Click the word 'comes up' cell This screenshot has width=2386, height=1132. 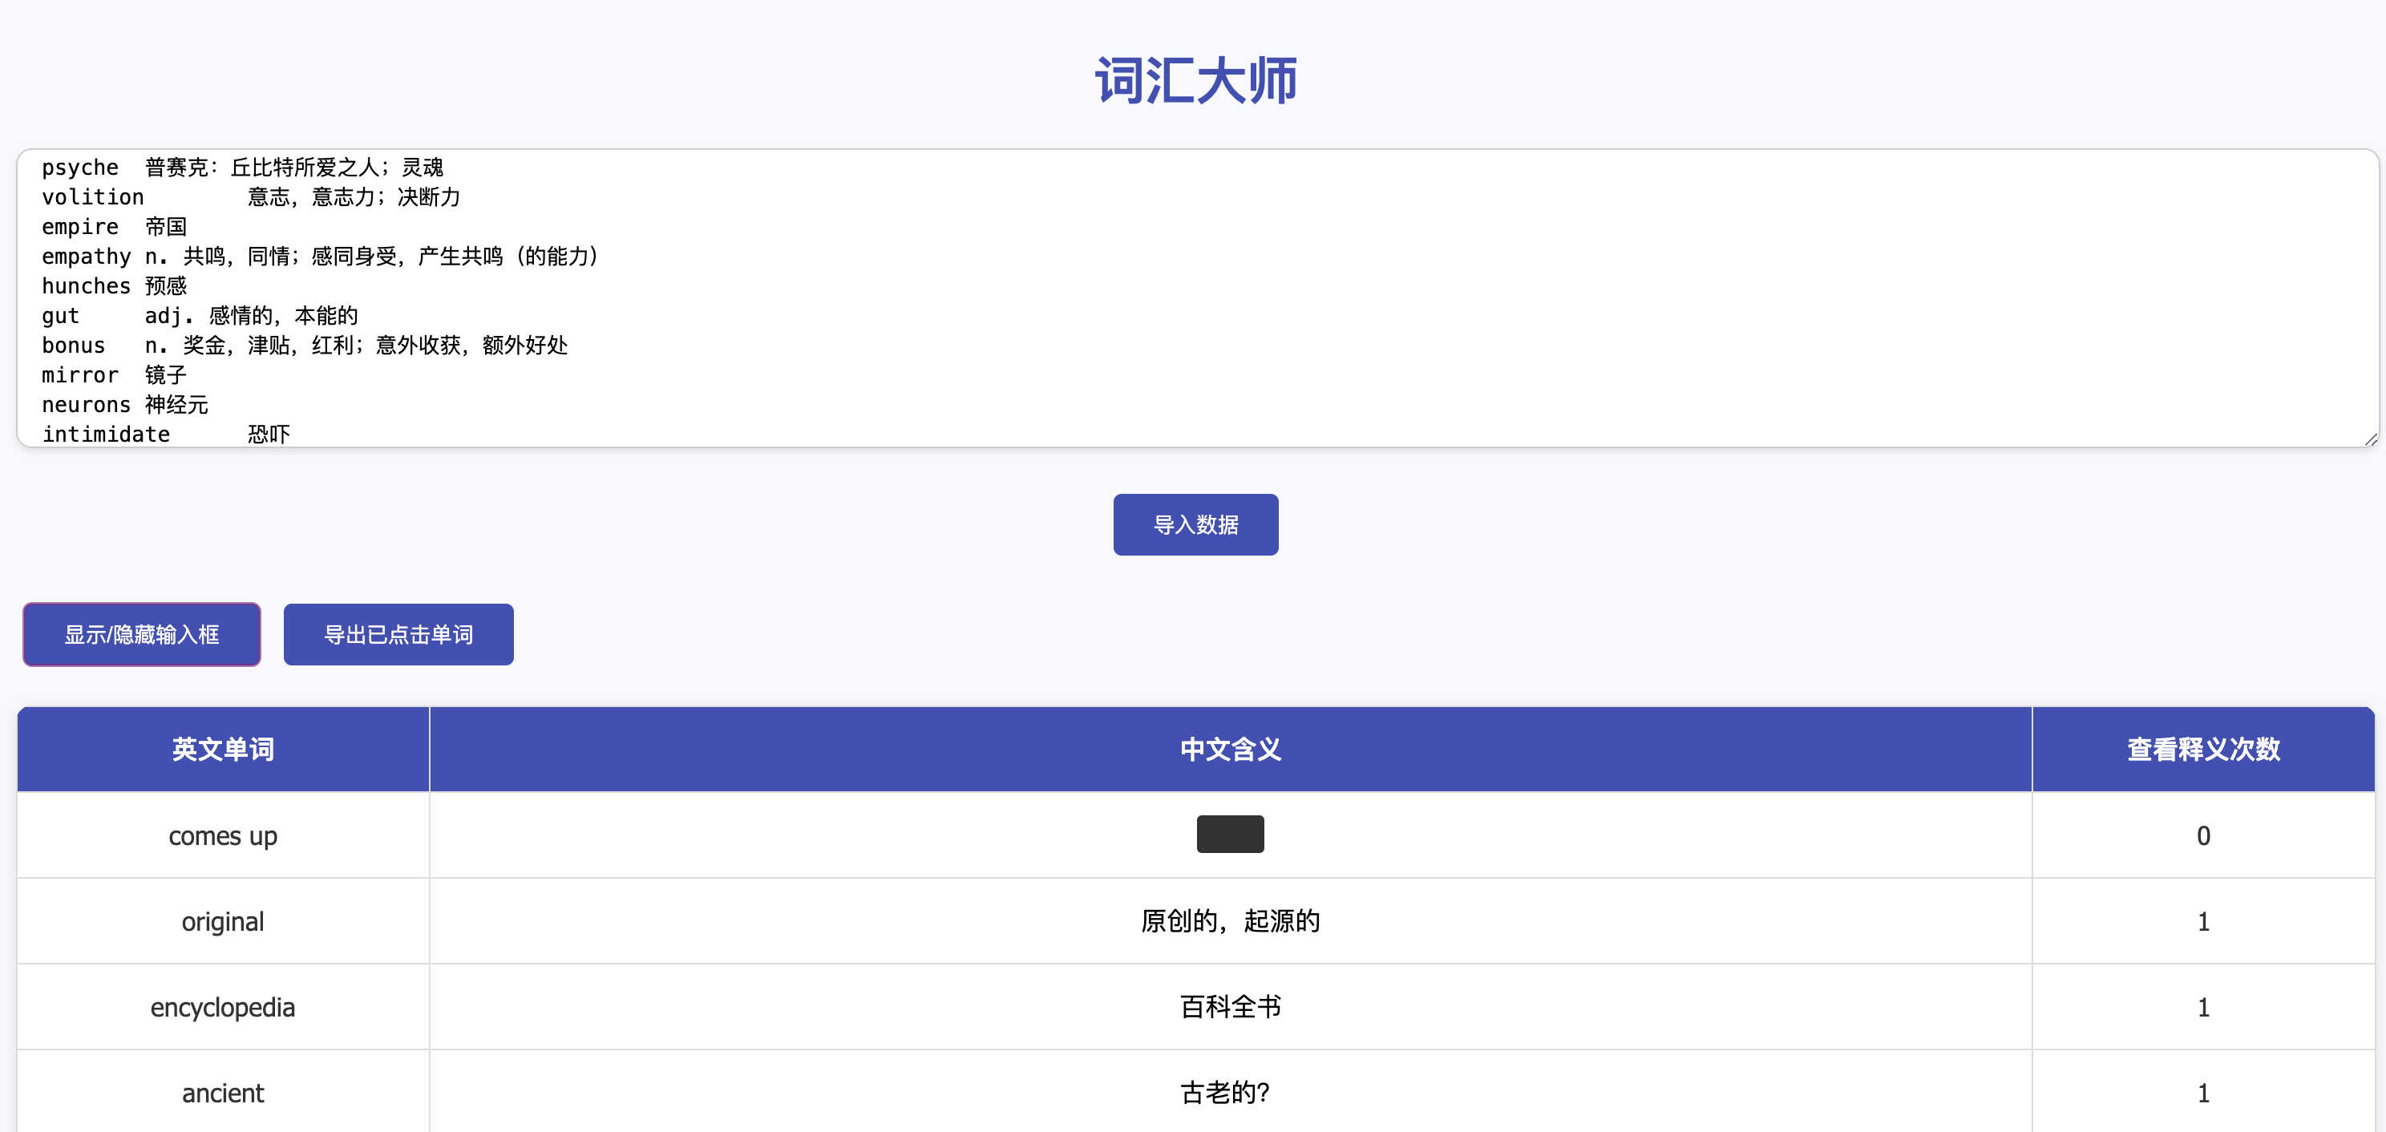(x=222, y=835)
